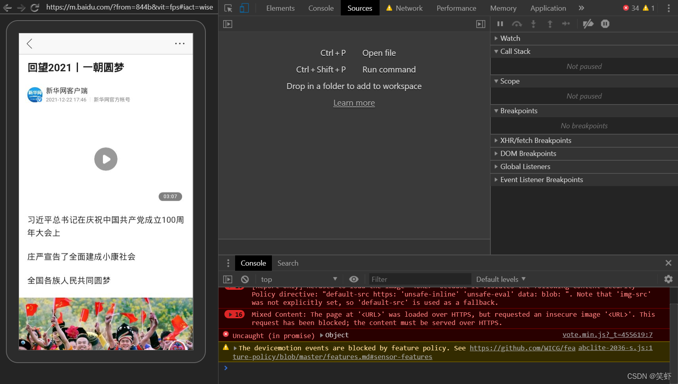
Task: Step into next function call
Action: [x=534, y=24]
